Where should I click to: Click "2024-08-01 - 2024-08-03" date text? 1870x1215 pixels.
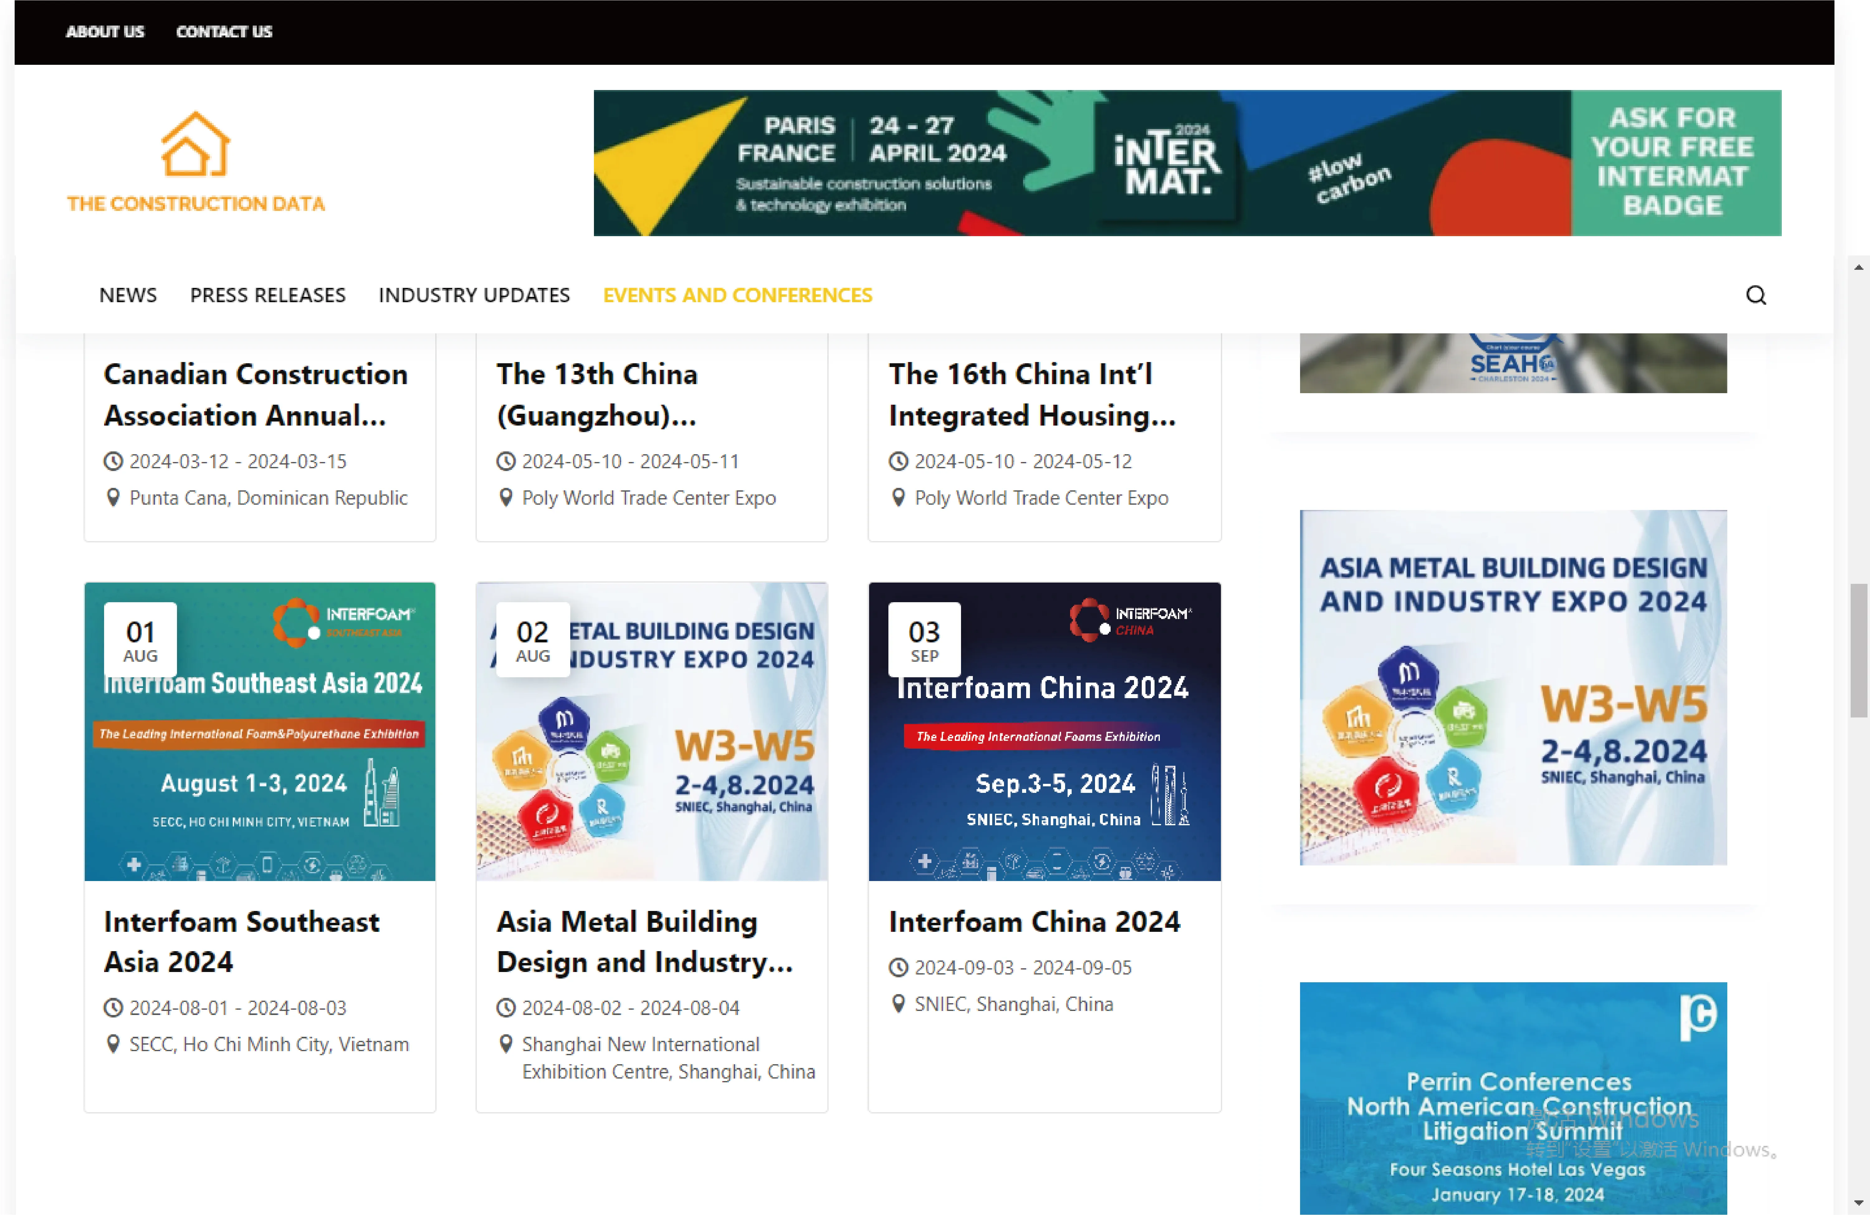coord(238,1008)
